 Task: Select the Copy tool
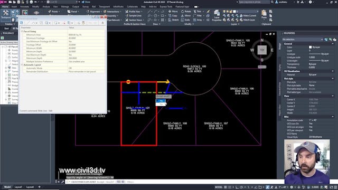pyautogui.click(x=173, y=16)
